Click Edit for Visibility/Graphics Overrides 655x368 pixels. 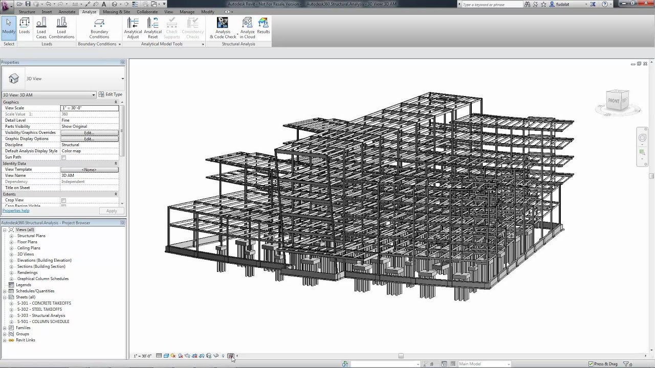89,133
